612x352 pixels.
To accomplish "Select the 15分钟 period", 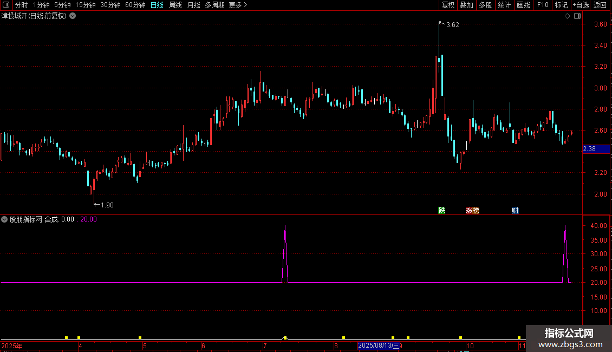I will [x=85, y=5].
